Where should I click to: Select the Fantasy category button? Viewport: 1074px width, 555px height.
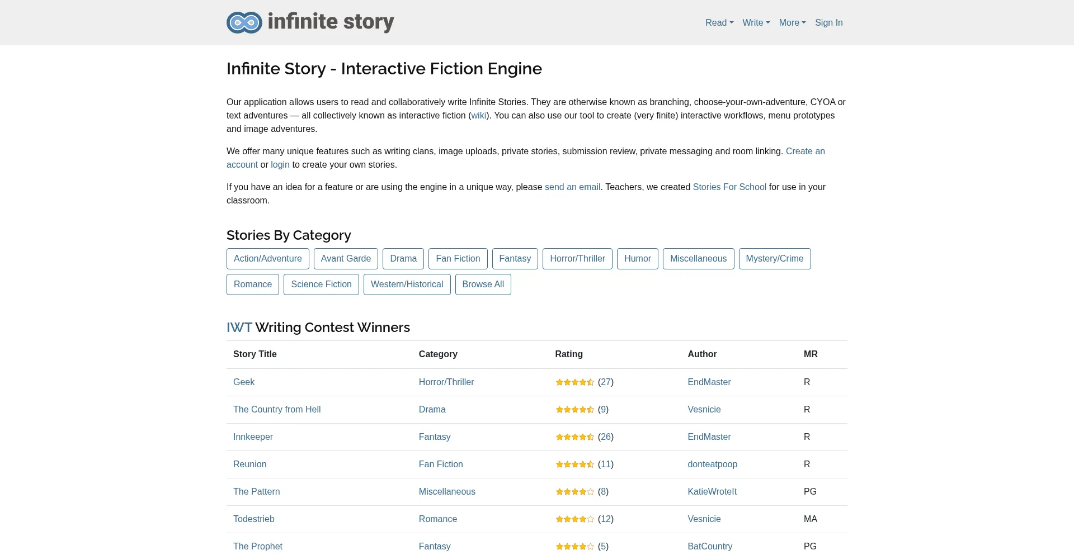[x=515, y=258]
